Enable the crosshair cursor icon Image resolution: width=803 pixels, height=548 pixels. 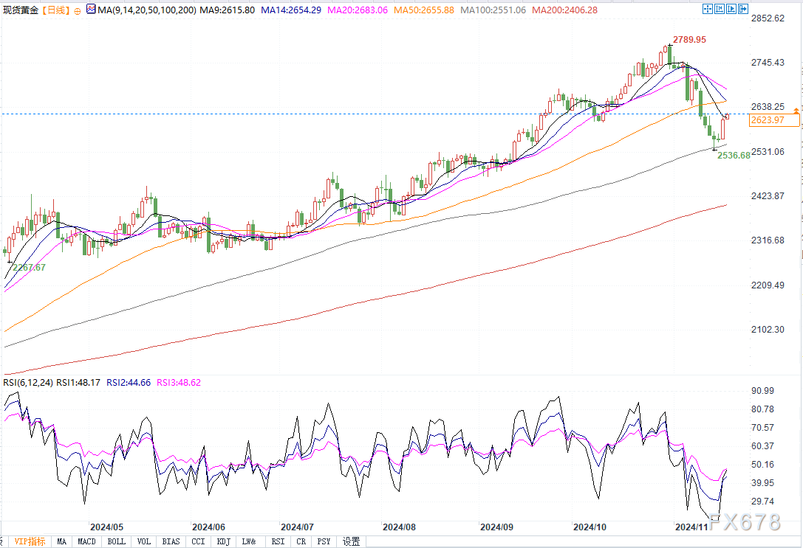coord(708,10)
